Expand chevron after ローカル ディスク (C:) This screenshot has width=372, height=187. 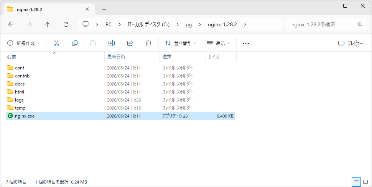click(x=178, y=24)
